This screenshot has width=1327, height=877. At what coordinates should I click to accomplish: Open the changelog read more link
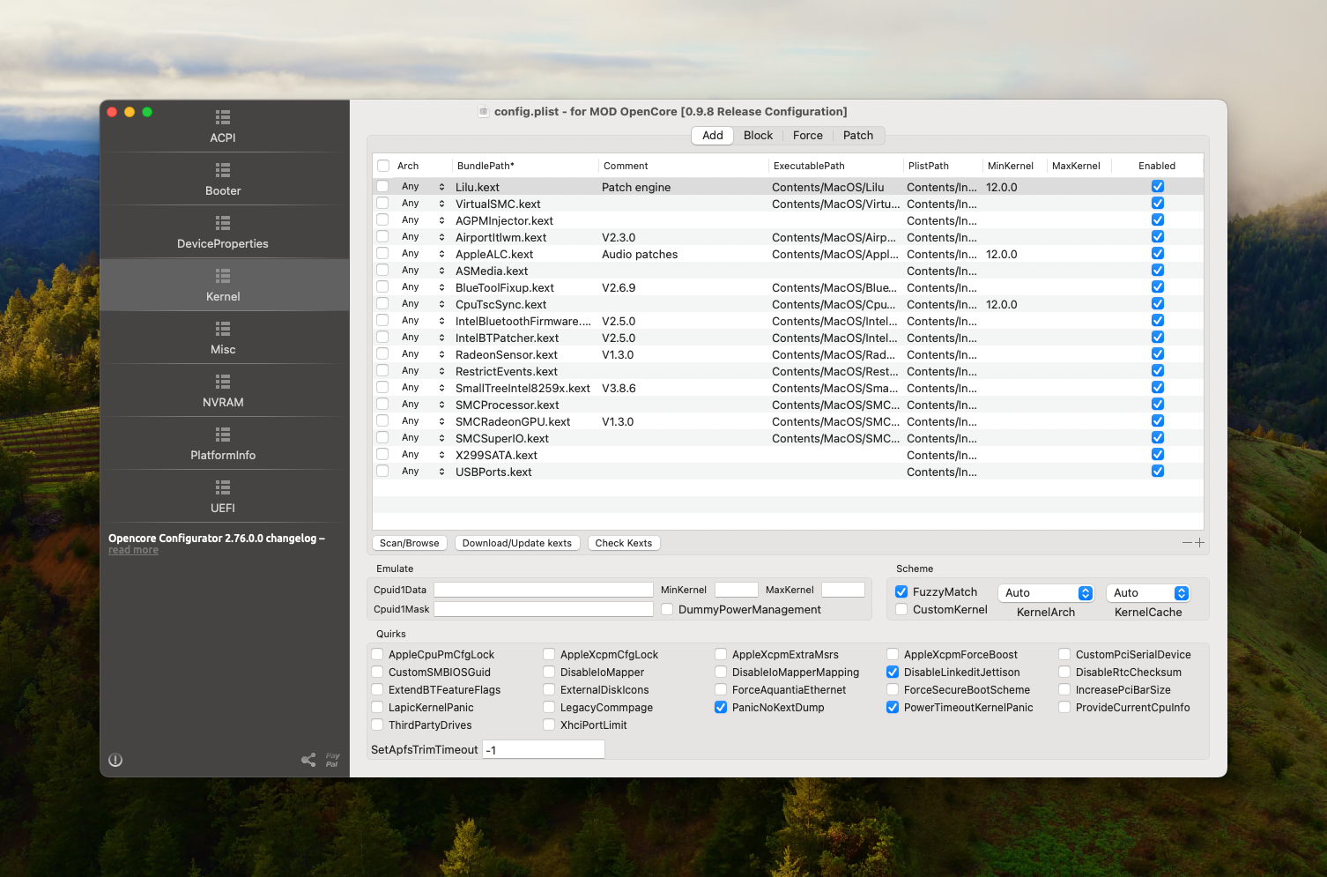[134, 550]
